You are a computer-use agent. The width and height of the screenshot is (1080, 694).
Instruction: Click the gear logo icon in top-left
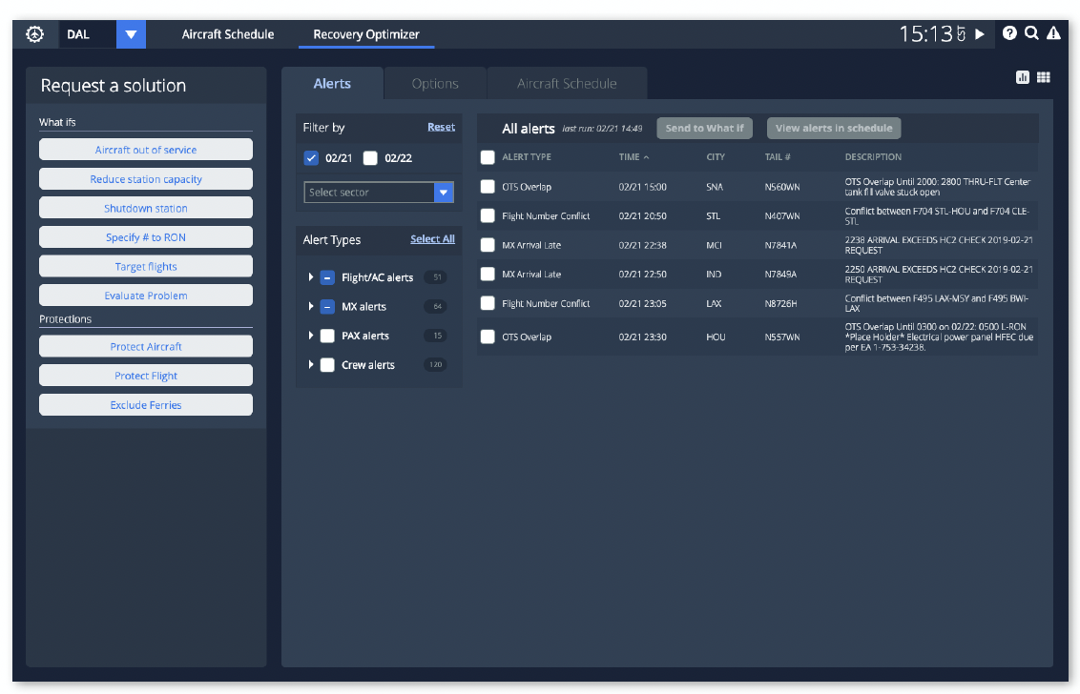(x=35, y=34)
